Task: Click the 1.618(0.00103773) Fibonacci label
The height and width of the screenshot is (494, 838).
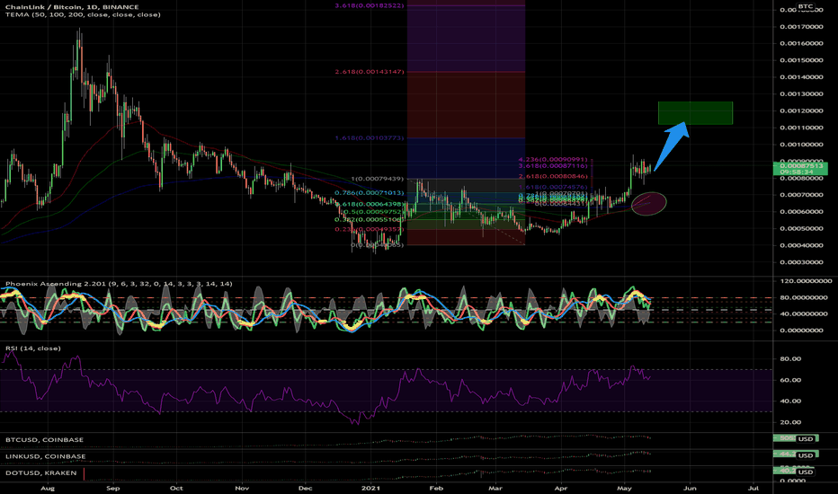Action: (x=370, y=137)
